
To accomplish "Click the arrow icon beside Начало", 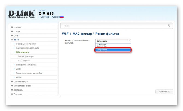I will [12, 27].
